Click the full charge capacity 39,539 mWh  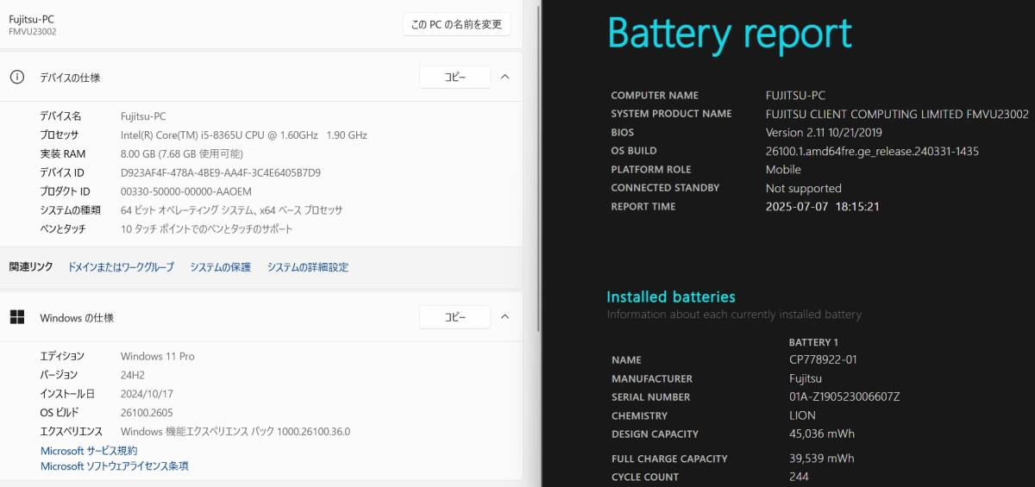[822, 459]
